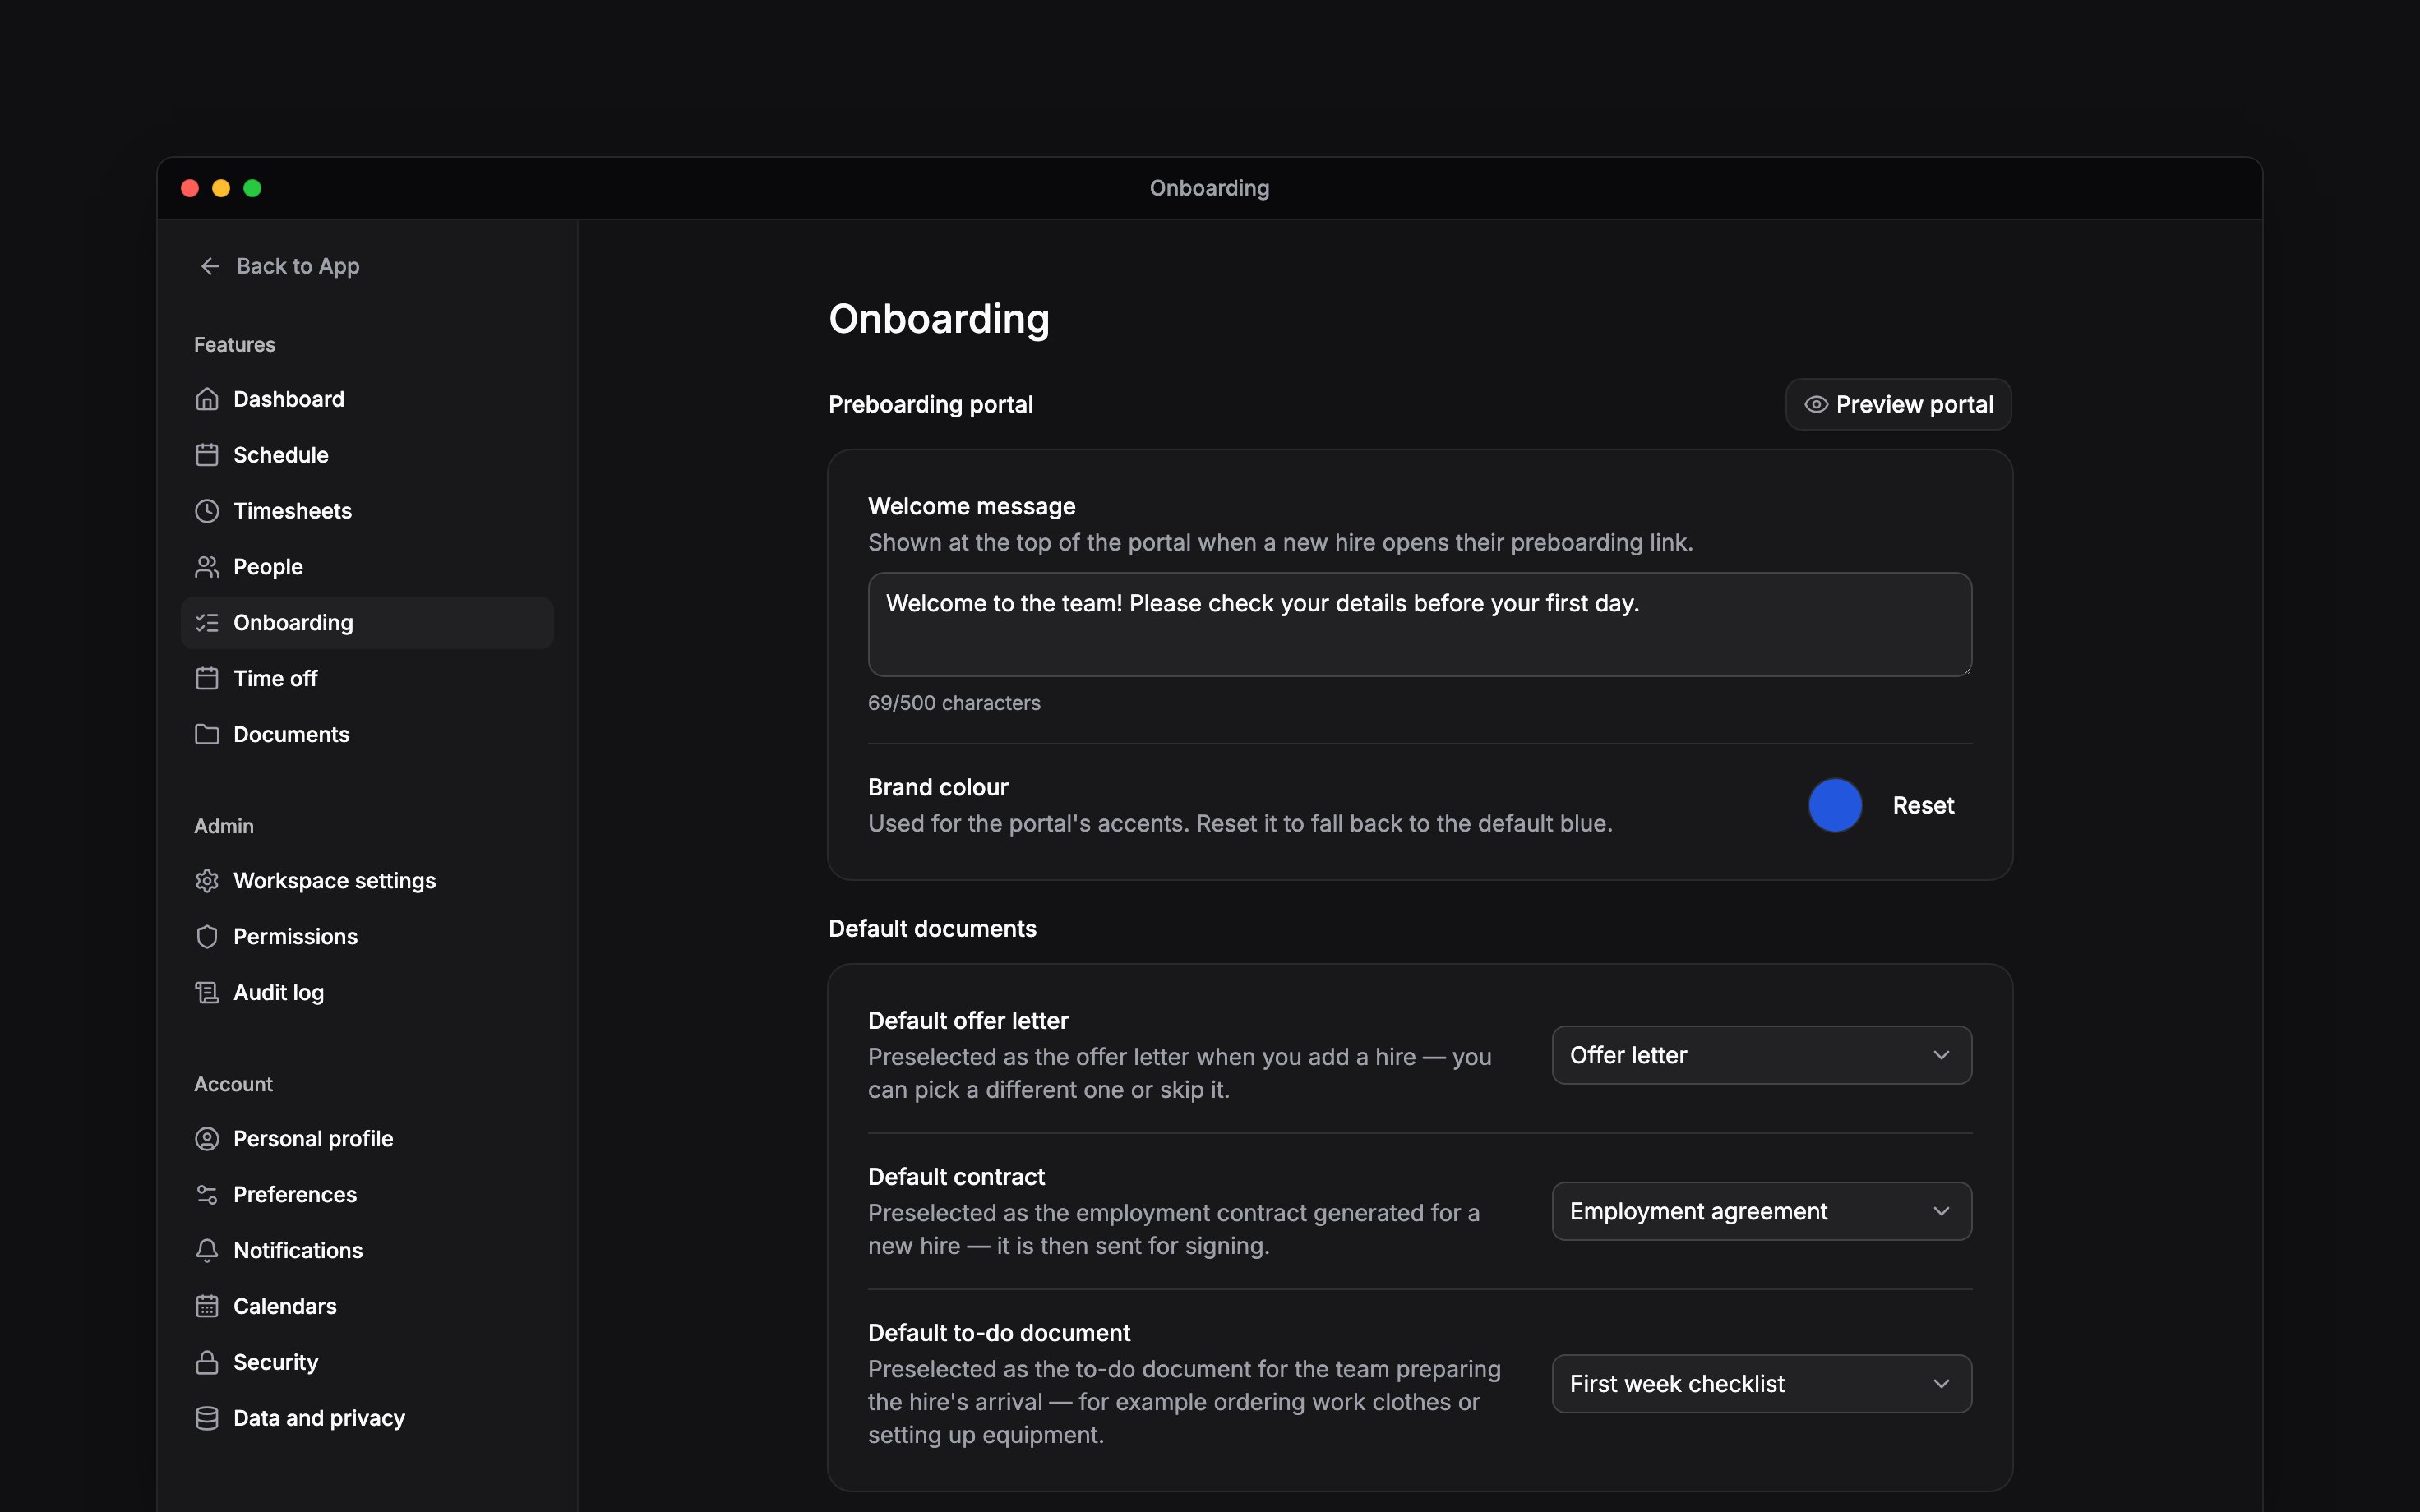Image resolution: width=2420 pixels, height=1512 pixels.
Task: Open the Permissions admin page
Action: pyautogui.click(x=367, y=937)
